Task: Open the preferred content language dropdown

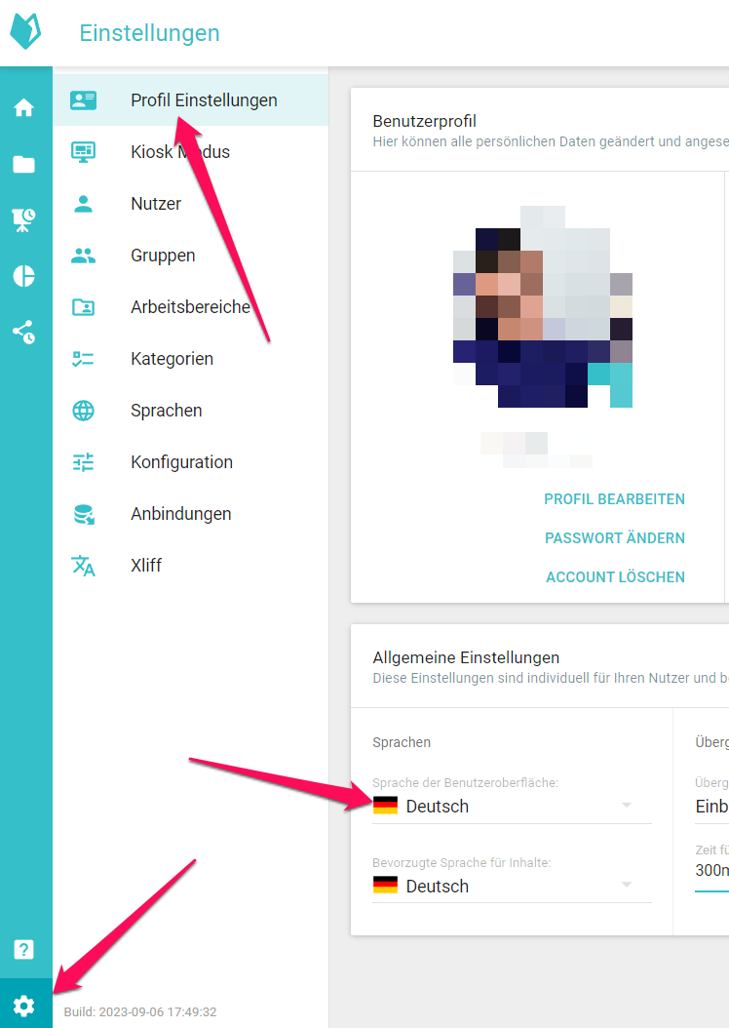Action: click(x=511, y=886)
